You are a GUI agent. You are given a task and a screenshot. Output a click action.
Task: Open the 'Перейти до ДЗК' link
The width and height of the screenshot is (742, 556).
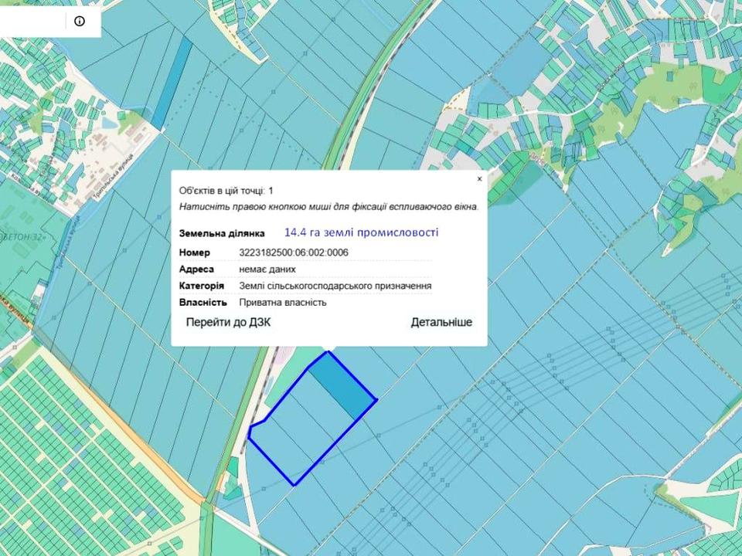228,322
